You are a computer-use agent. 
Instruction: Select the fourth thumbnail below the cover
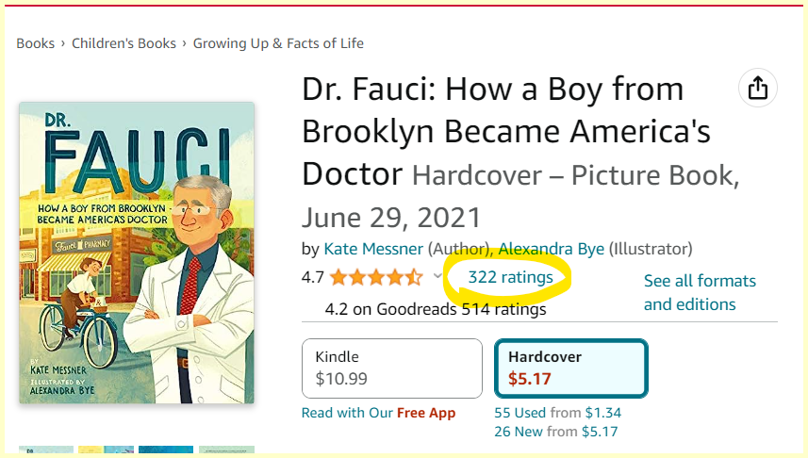226,450
